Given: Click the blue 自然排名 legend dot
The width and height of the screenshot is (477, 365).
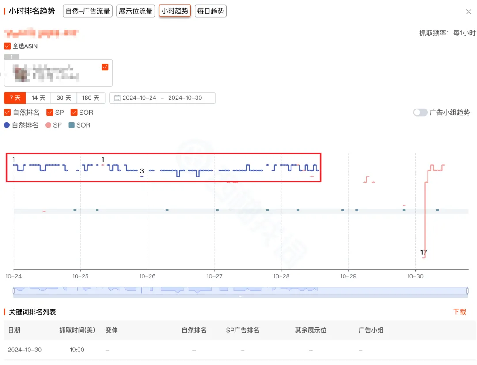Looking at the screenshot, I should click(x=7, y=125).
